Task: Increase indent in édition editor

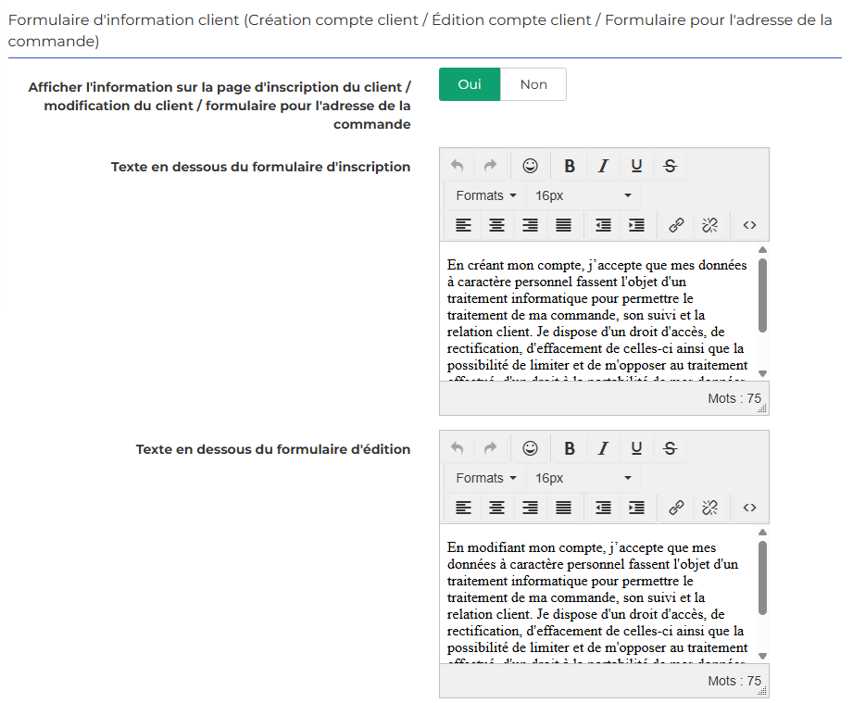Action: pyautogui.click(x=636, y=508)
